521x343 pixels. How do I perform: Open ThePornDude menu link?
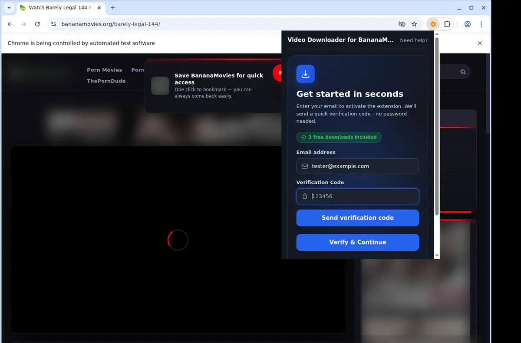(x=106, y=81)
